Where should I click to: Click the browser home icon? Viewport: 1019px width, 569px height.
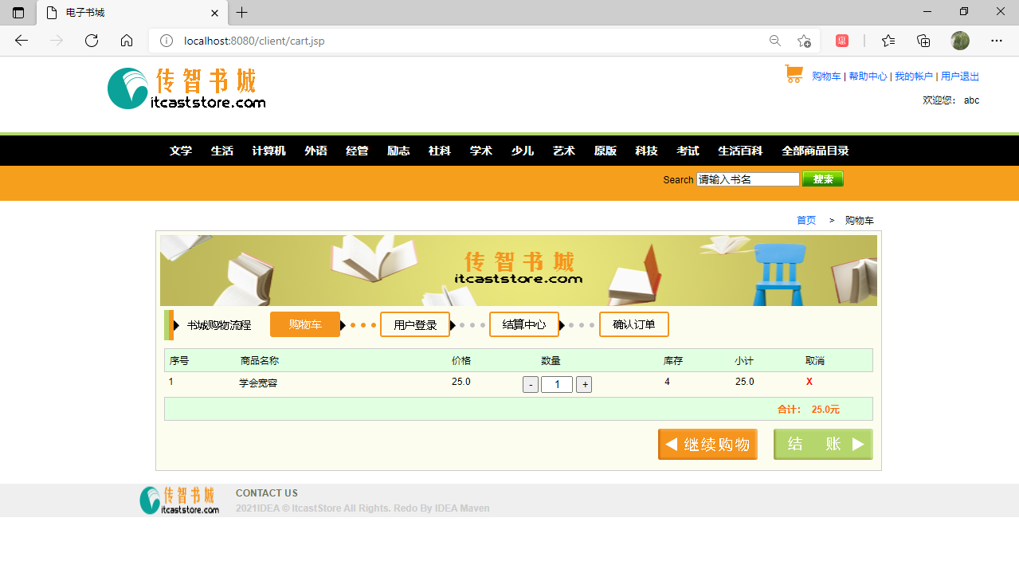[126, 41]
